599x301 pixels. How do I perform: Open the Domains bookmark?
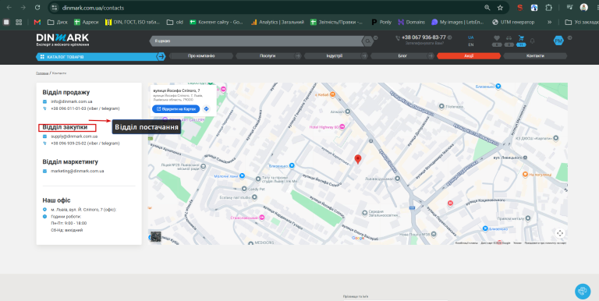pyautogui.click(x=412, y=22)
